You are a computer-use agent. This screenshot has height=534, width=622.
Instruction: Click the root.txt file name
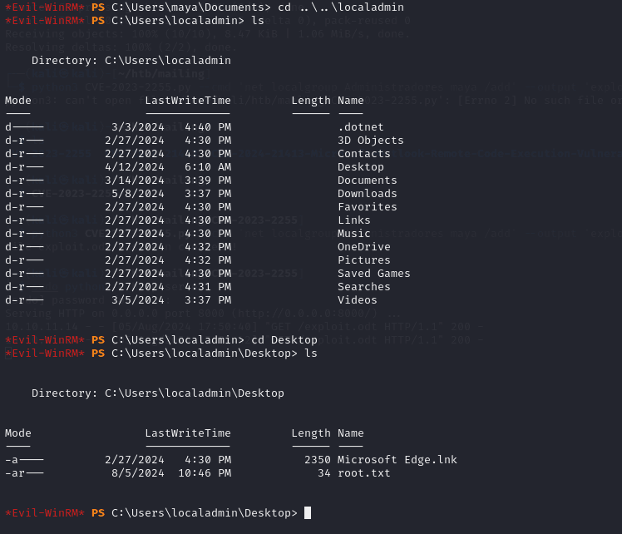[x=363, y=472]
